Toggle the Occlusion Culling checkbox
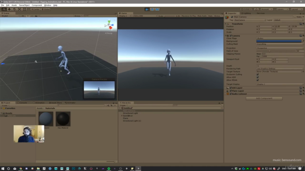Screen dimensions: 305x171 coord(257,75)
